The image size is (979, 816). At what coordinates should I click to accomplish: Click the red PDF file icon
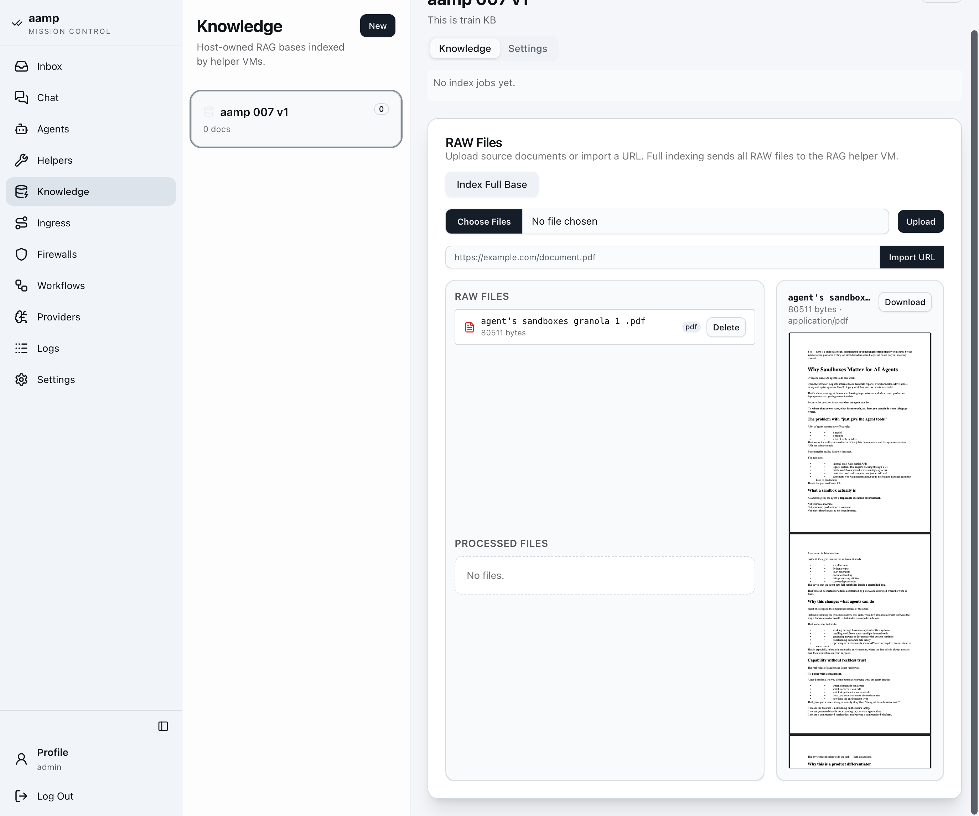coord(470,328)
